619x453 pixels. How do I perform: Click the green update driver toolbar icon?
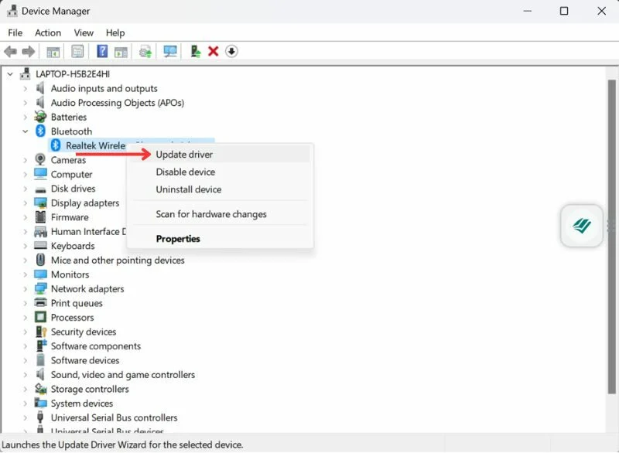click(195, 52)
